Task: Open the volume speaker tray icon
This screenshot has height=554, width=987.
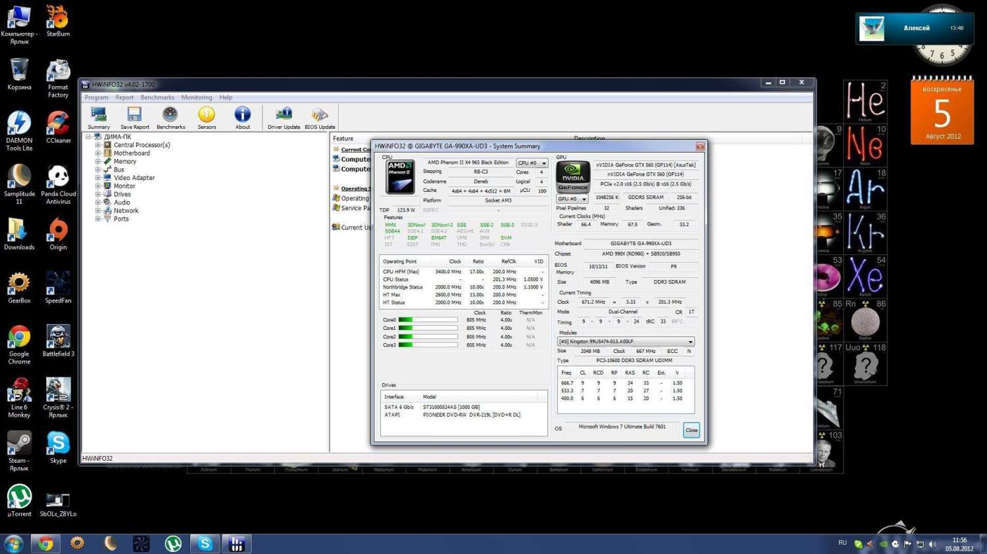Action: coord(932,544)
